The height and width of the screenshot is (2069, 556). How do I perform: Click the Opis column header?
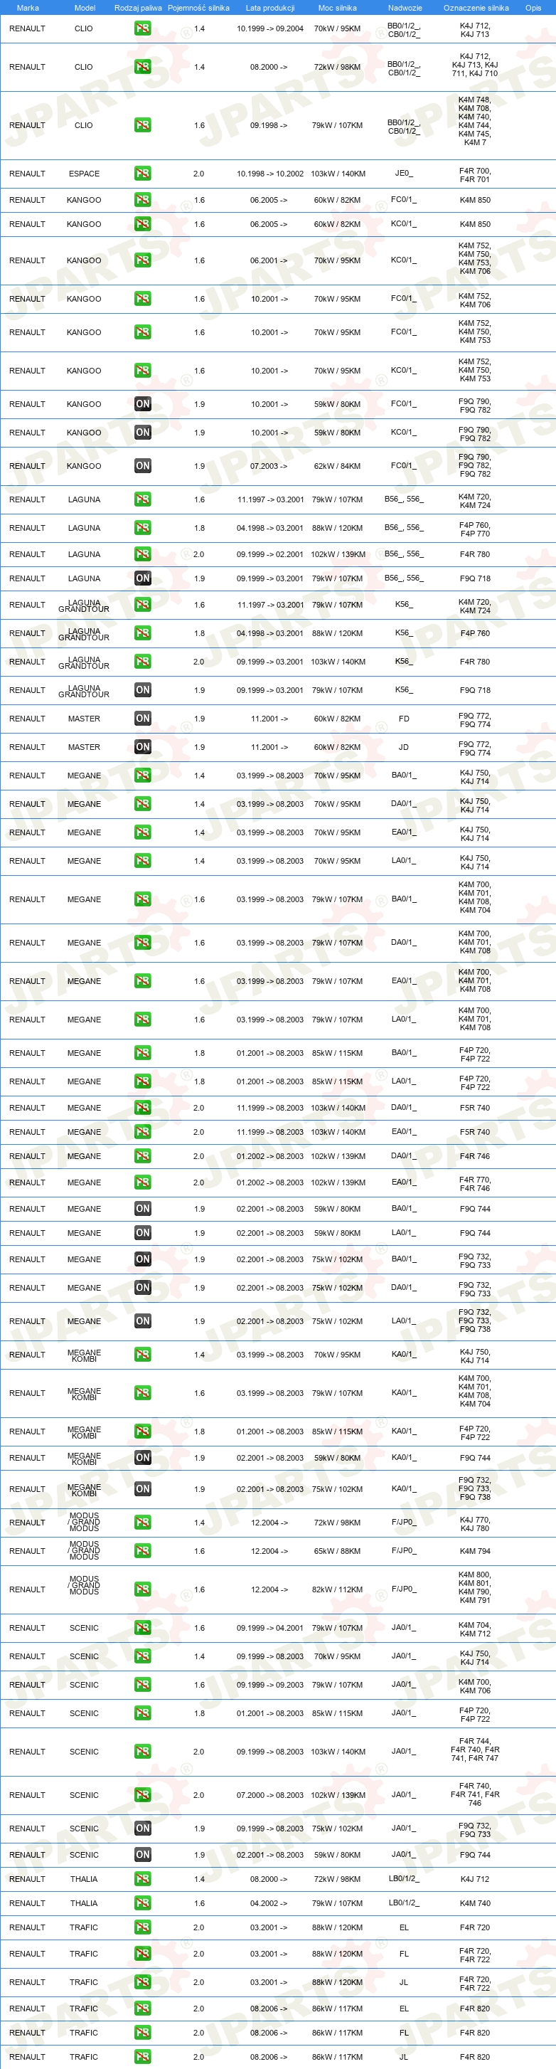(x=533, y=8)
